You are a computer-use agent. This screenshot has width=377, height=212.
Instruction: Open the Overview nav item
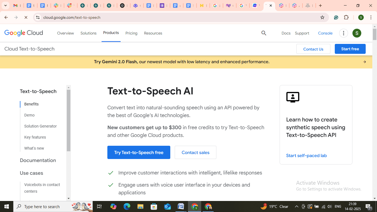[65, 33]
